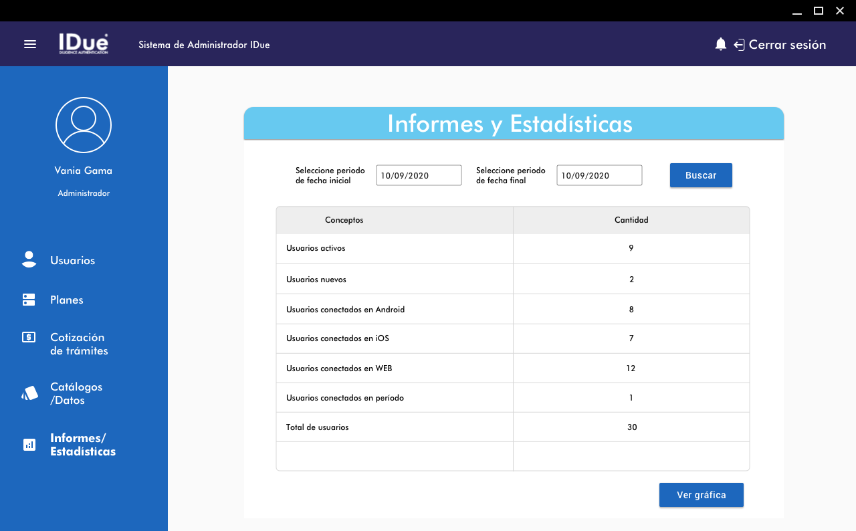Image resolution: width=856 pixels, height=531 pixels.
Task: Click the Cotización money icon
Action: coord(29,337)
